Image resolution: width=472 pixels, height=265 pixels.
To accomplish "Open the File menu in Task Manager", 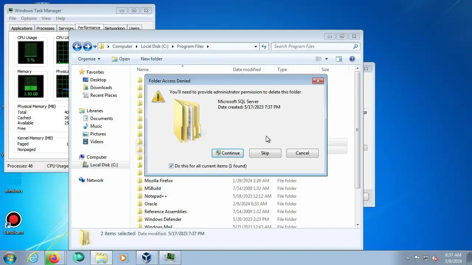I will 12,18.
